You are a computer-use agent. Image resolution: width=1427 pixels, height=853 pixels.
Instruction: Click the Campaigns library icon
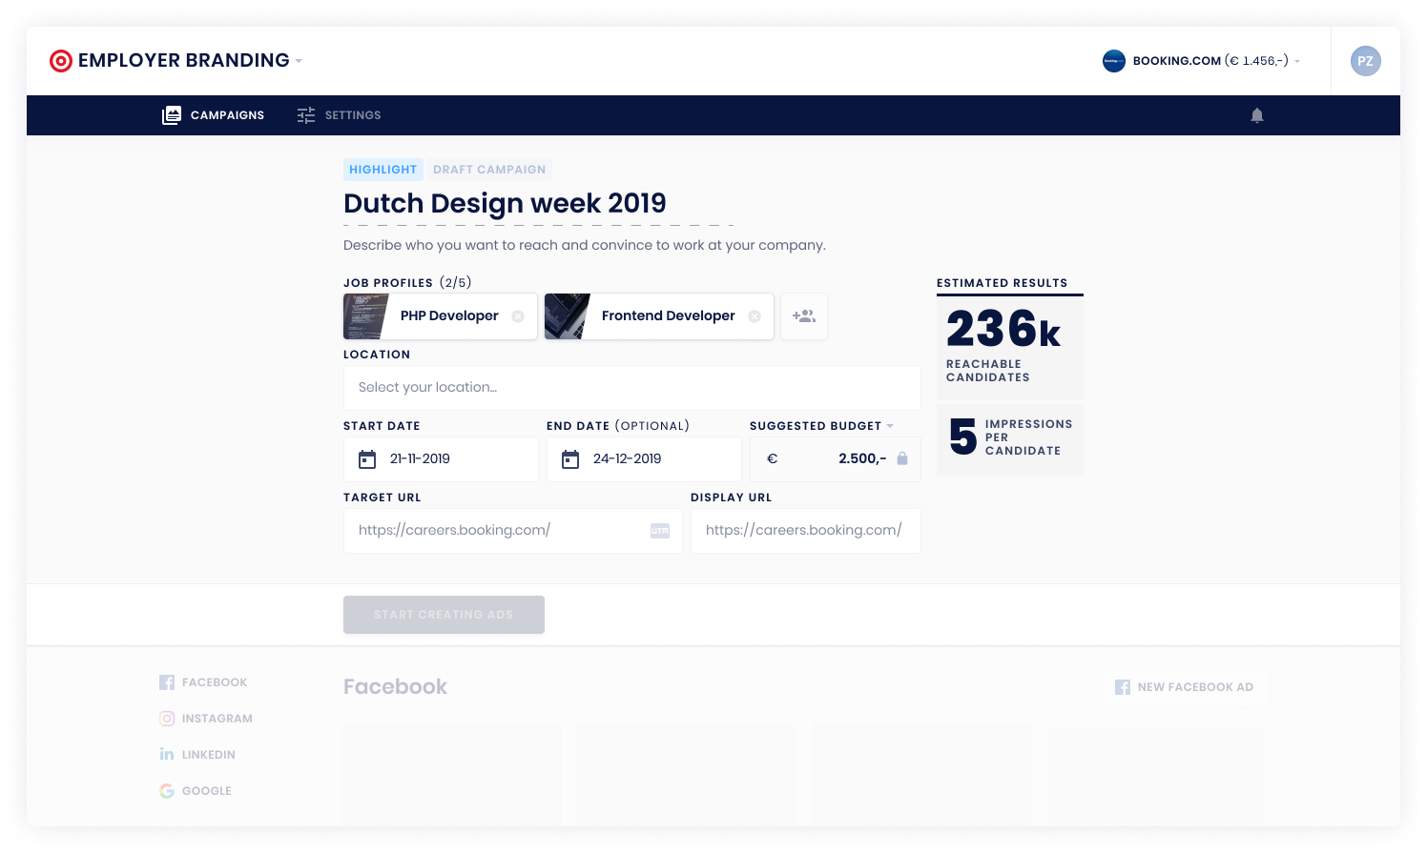click(x=172, y=115)
